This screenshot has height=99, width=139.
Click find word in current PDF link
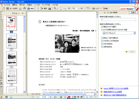tap(115, 95)
